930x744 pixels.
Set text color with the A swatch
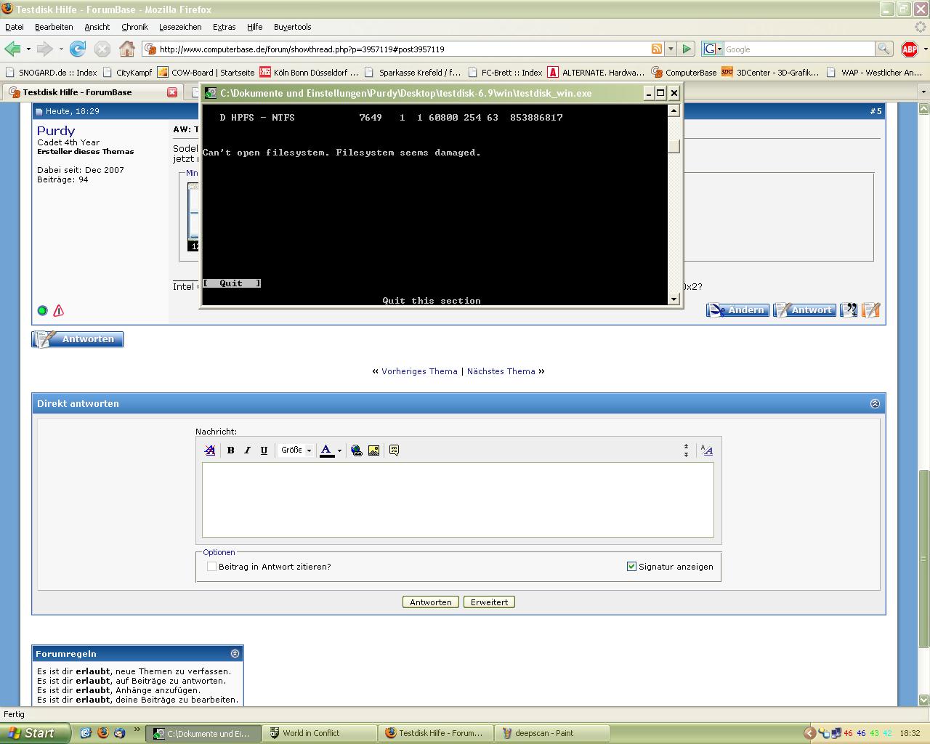pyautogui.click(x=327, y=450)
